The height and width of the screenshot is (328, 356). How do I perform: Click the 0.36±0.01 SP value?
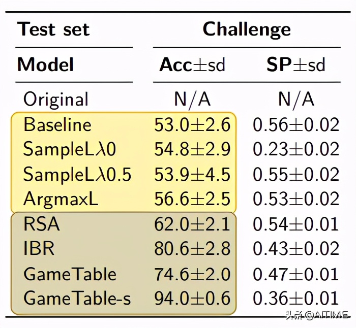(295, 299)
